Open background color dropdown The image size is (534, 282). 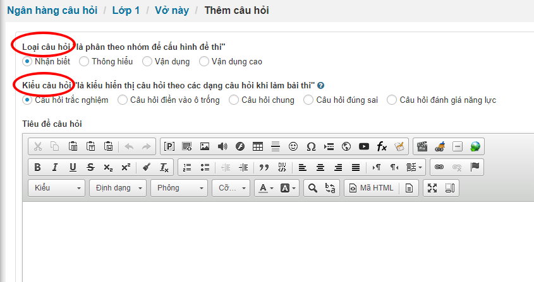(288, 188)
